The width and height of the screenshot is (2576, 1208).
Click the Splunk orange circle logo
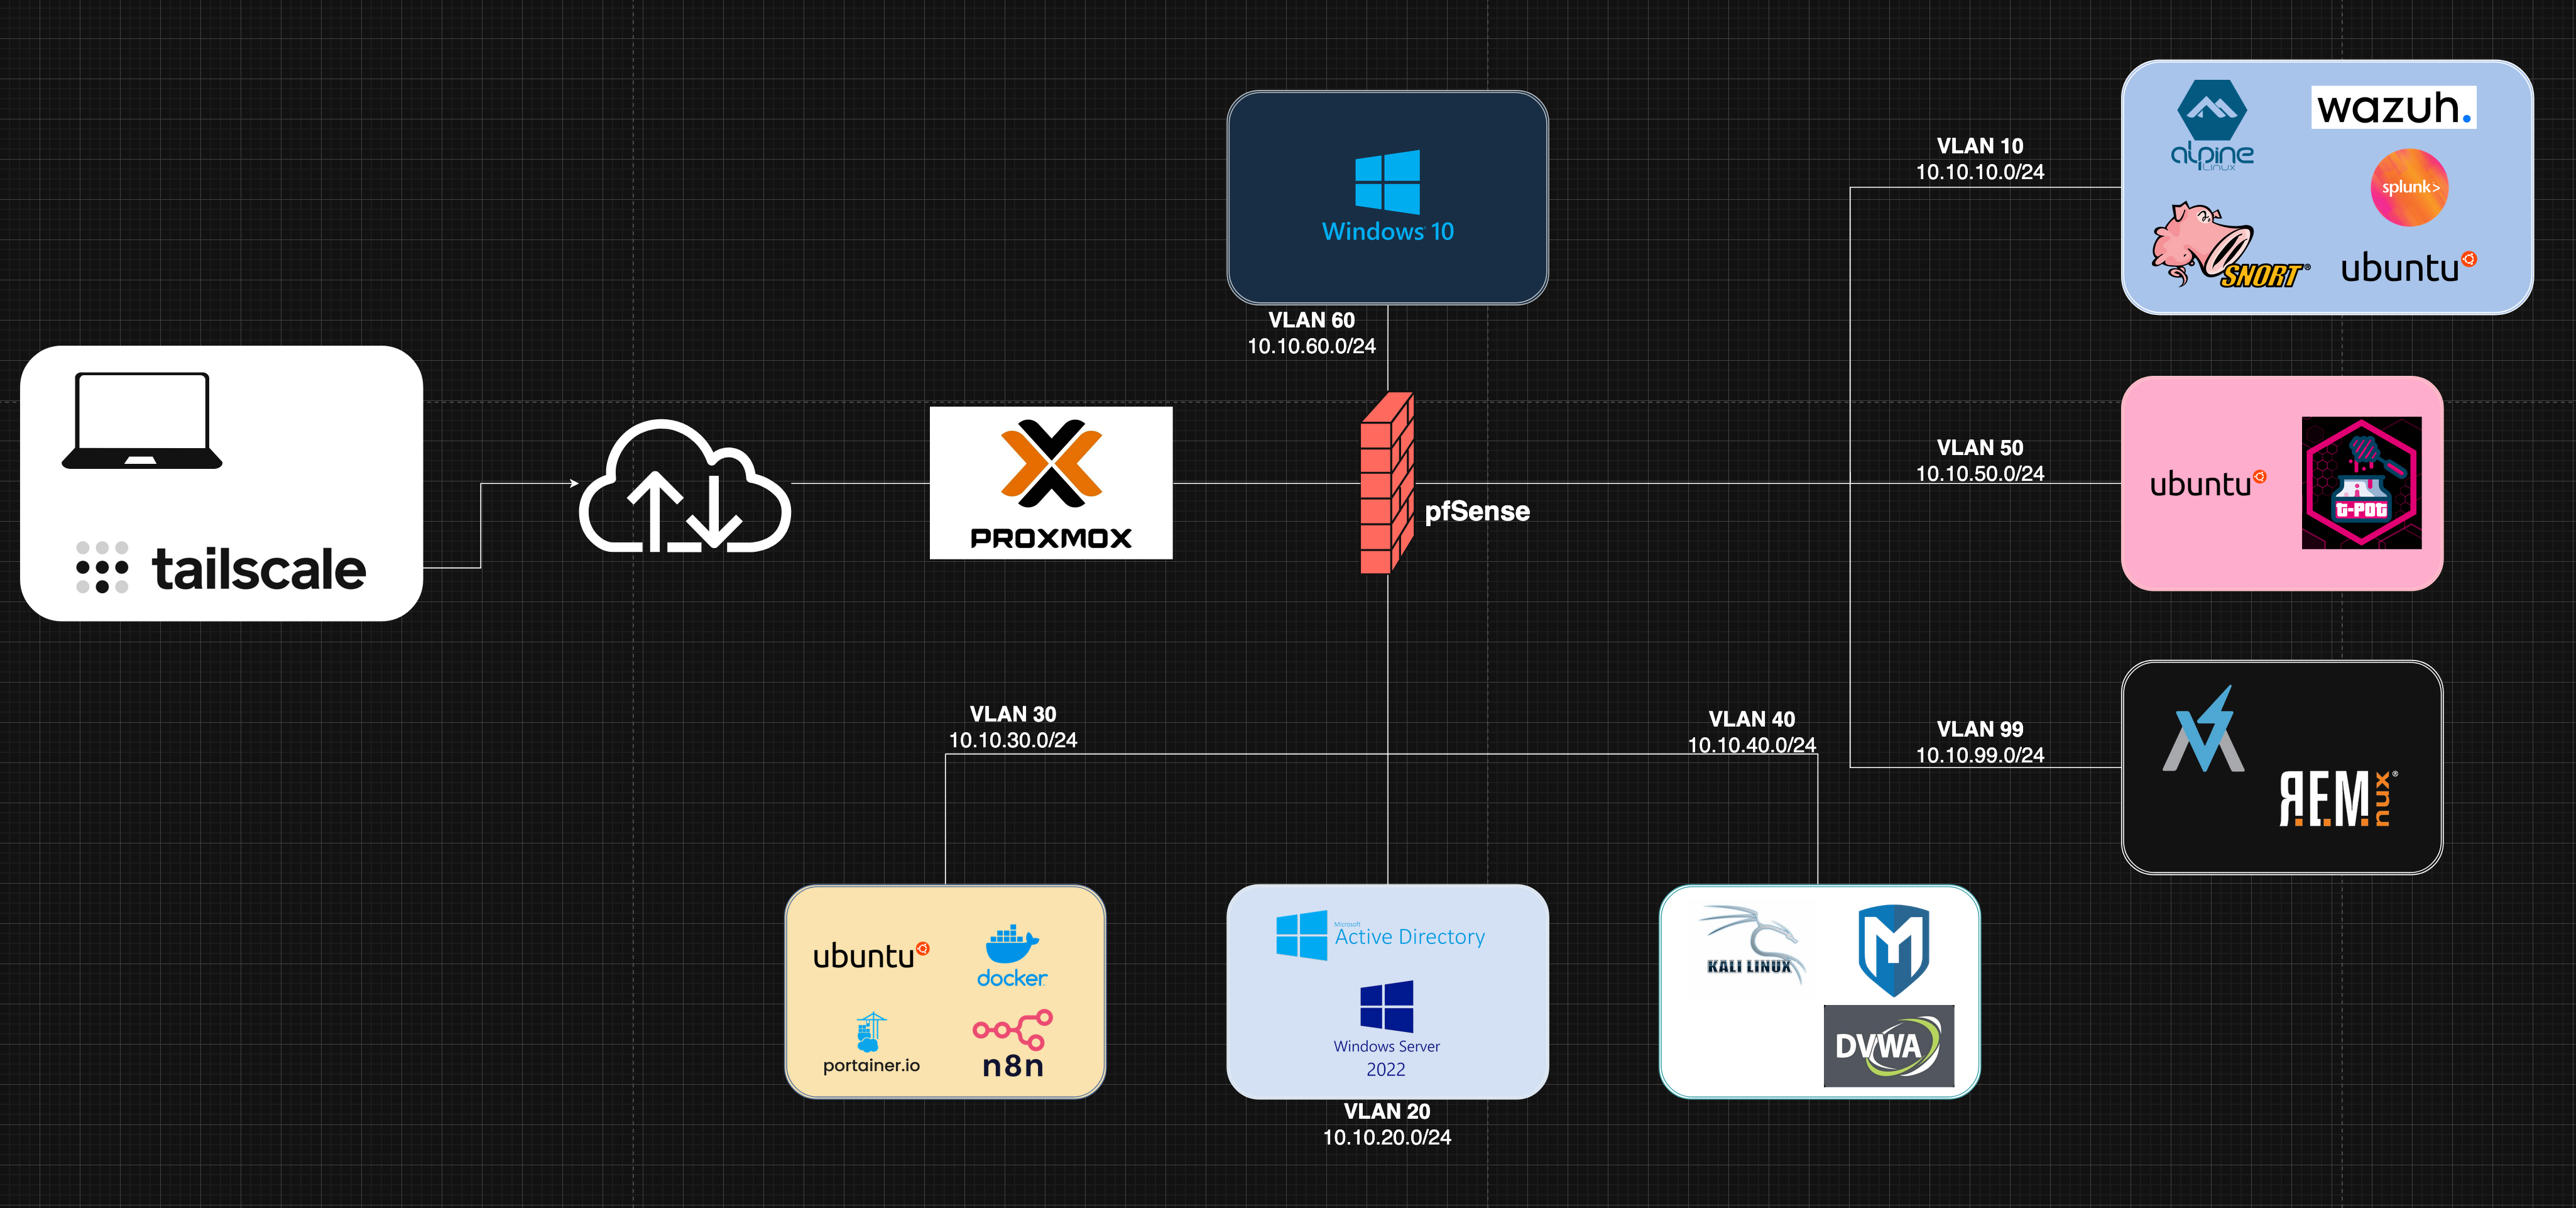point(2410,187)
